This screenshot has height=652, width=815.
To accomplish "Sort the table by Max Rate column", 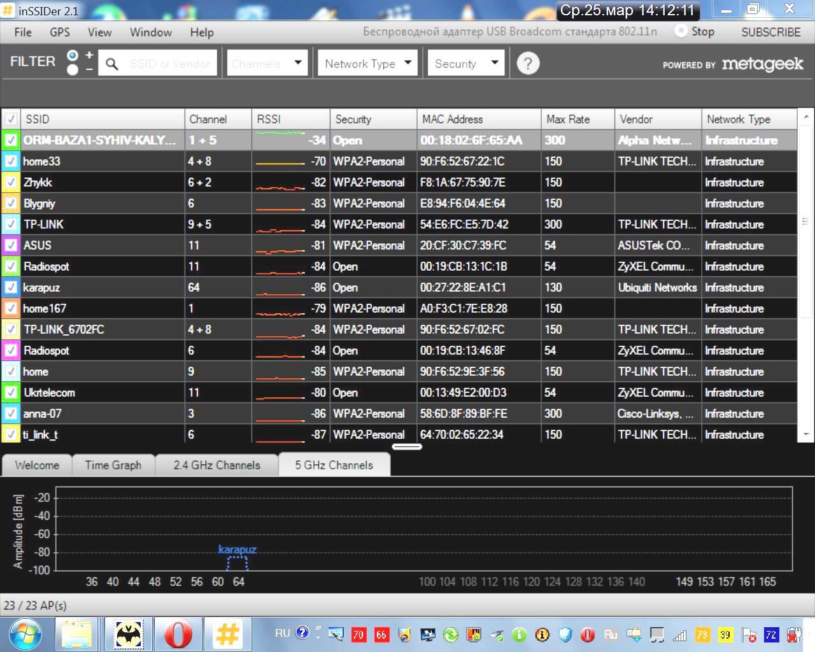I will click(x=578, y=119).
